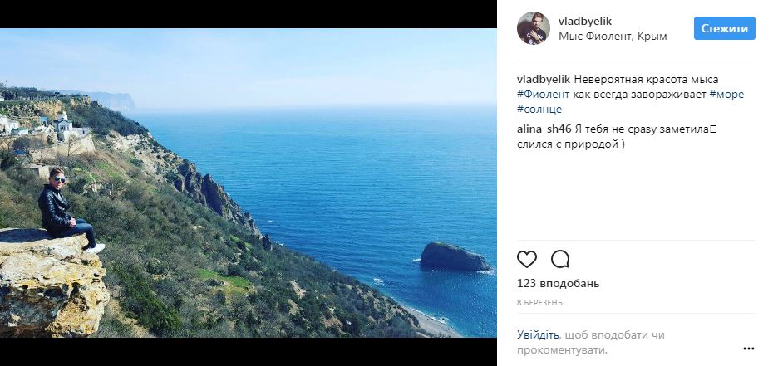Open the vladbyelik profile avatar
Screen dimensions: 773x366
(533, 28)
